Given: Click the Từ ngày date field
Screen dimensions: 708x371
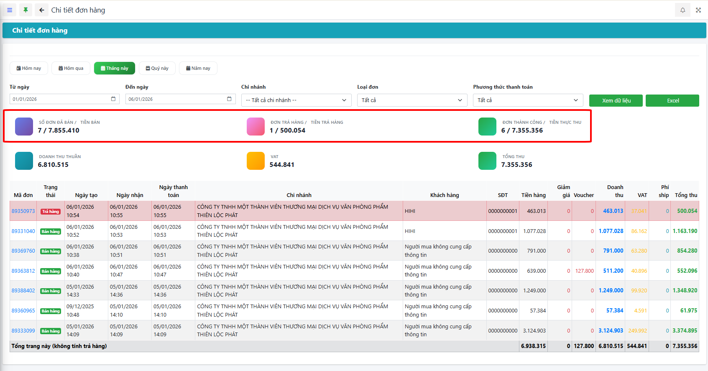Looking at the screenshot, I should (x=59, y=99).
